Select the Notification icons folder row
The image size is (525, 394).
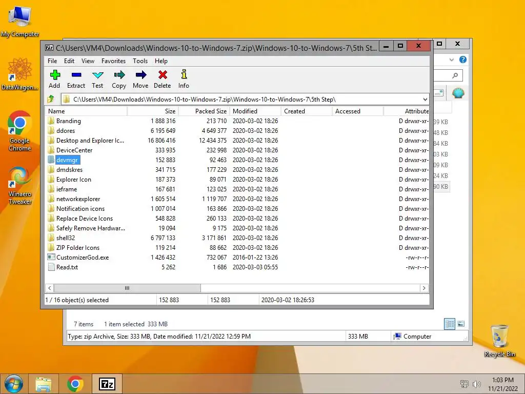[237, 208]
